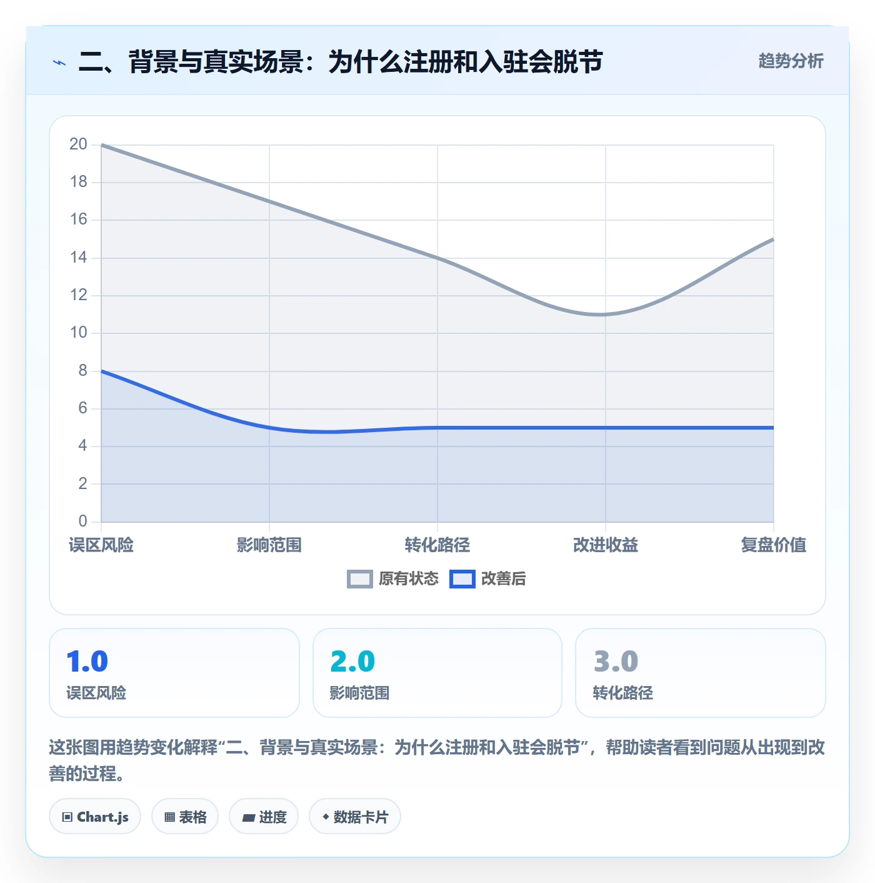Screen dimensions: 875x883
Task: Click the y-axis value 6
Action: (82, 408)
